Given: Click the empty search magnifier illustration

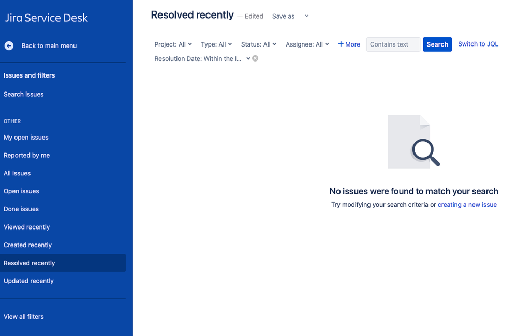Looking at the screenshot, I should coord(414,142).
